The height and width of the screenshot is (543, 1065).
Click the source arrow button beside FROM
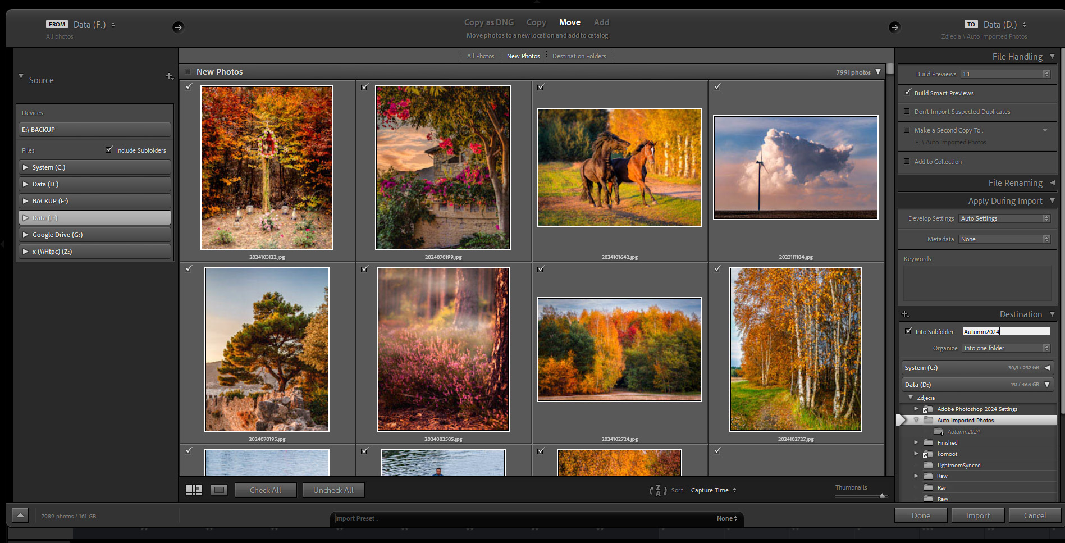(178, 27)
